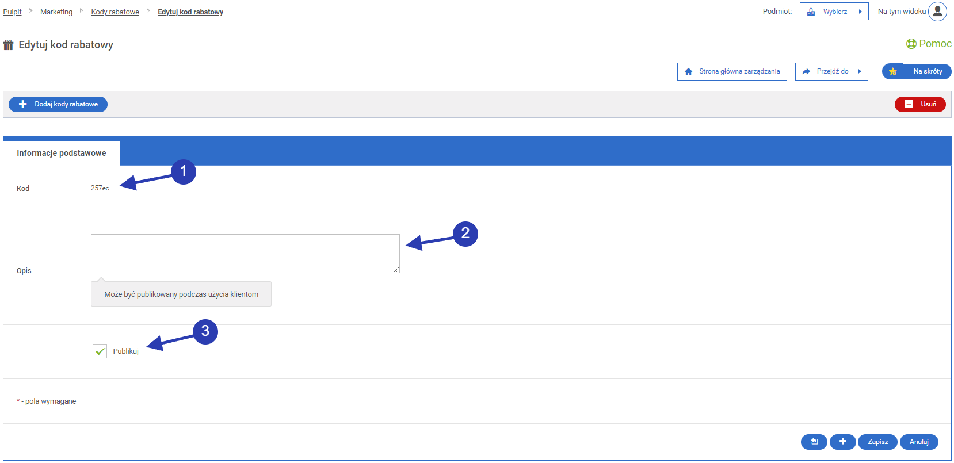Expand the Przejdź do dropdown
Image resolution: width=954 pixels, height=463 pixels.
click(831, 72)
